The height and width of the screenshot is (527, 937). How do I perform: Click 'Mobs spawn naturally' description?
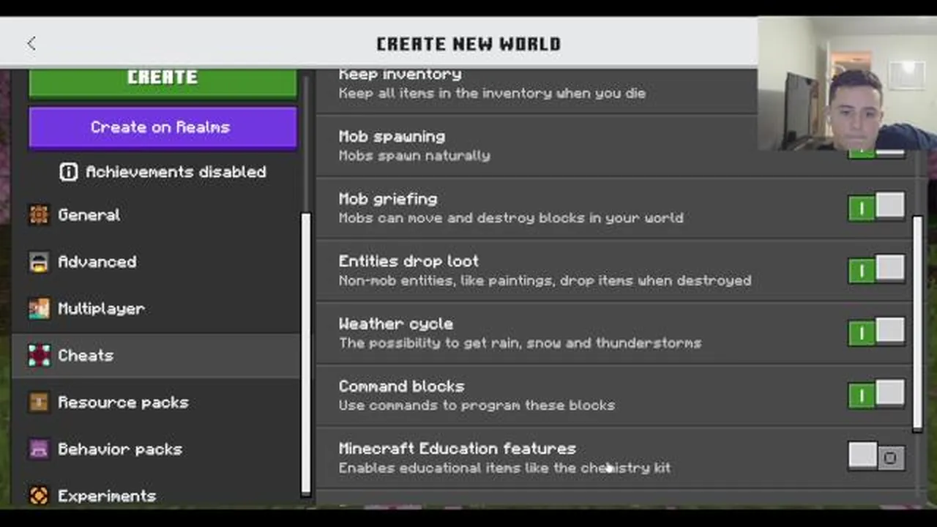(x=414, y=155)
